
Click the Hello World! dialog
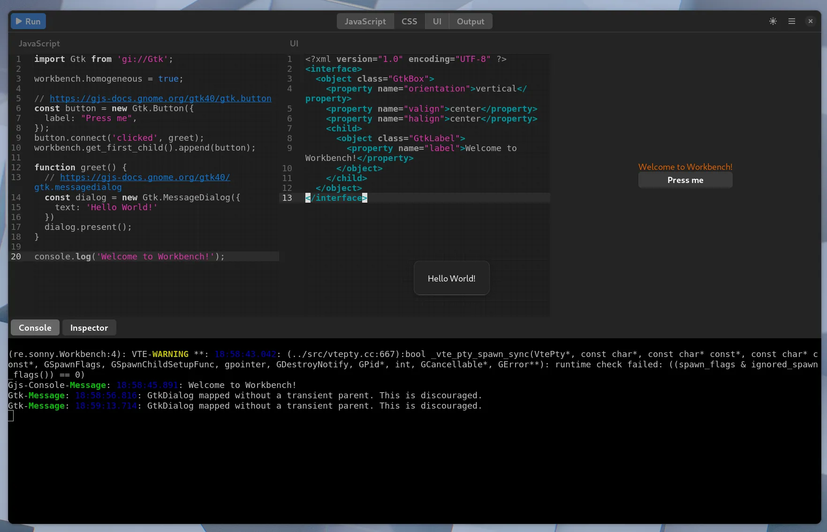(x=451, y=279)
